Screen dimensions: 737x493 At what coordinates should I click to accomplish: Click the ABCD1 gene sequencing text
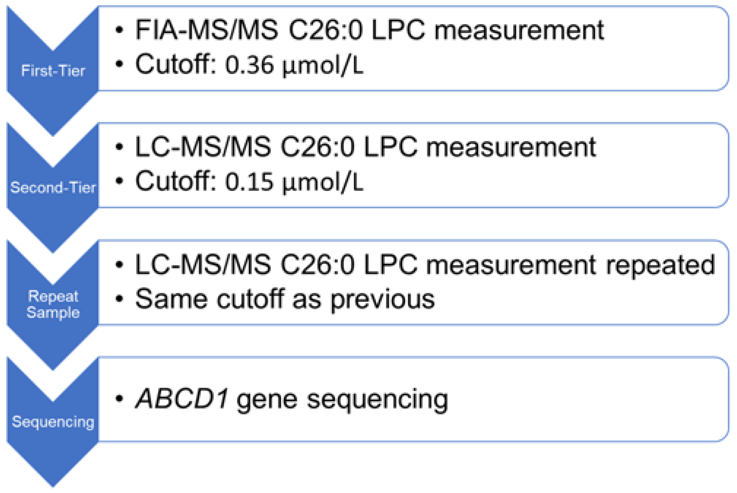[291, 399]
